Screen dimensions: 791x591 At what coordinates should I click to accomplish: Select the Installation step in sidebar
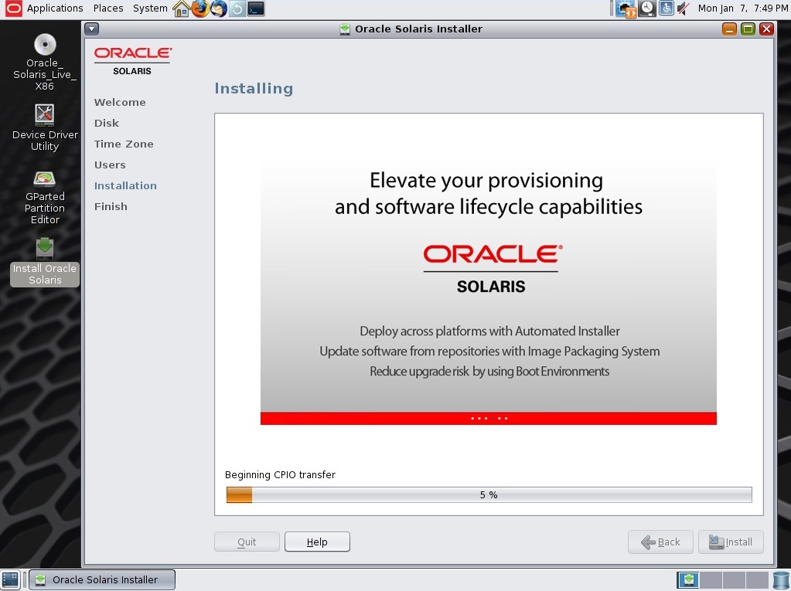pos(125,185)
